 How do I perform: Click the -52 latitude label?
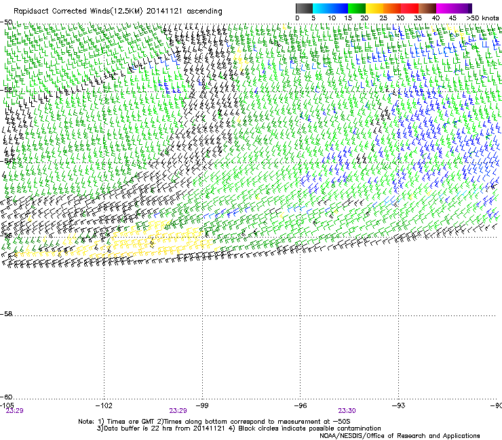pyautogui.click(x=6, y=90)
